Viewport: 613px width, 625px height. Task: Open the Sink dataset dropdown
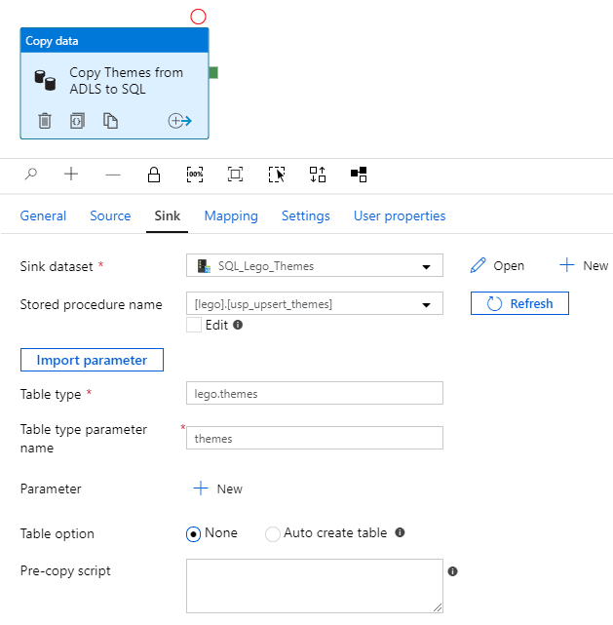coord(426,266)
